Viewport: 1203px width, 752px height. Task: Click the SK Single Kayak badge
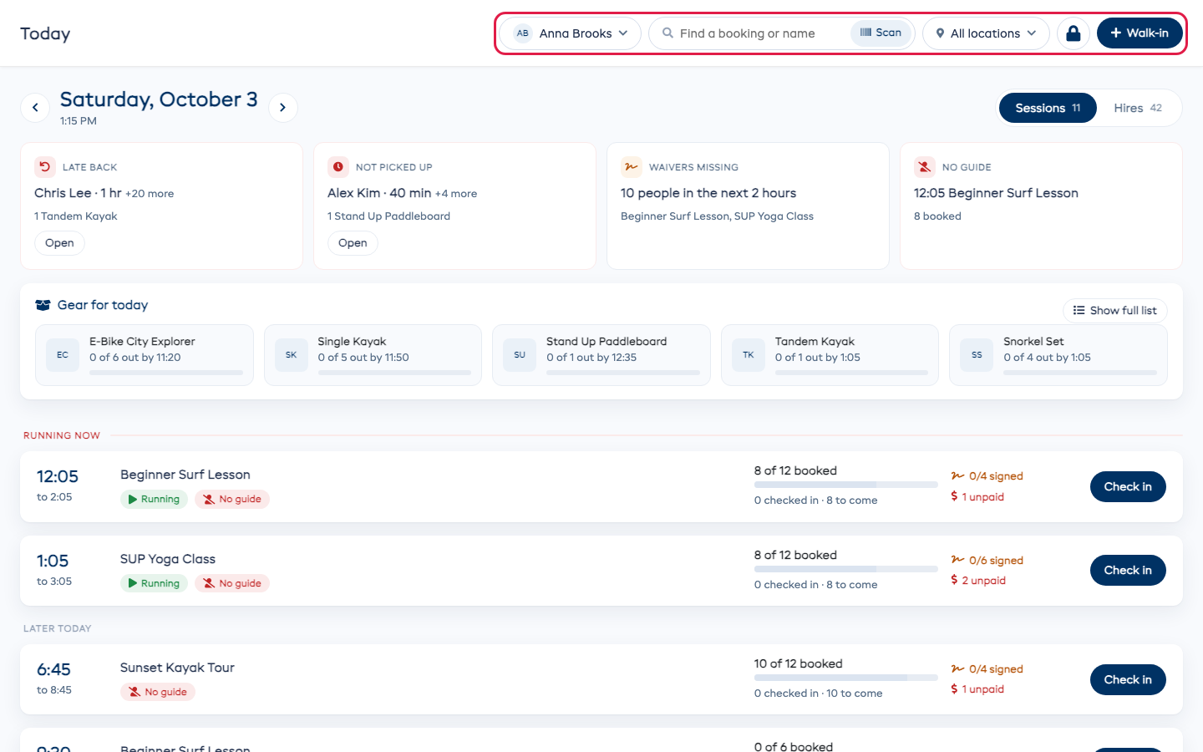pos(292,355)
